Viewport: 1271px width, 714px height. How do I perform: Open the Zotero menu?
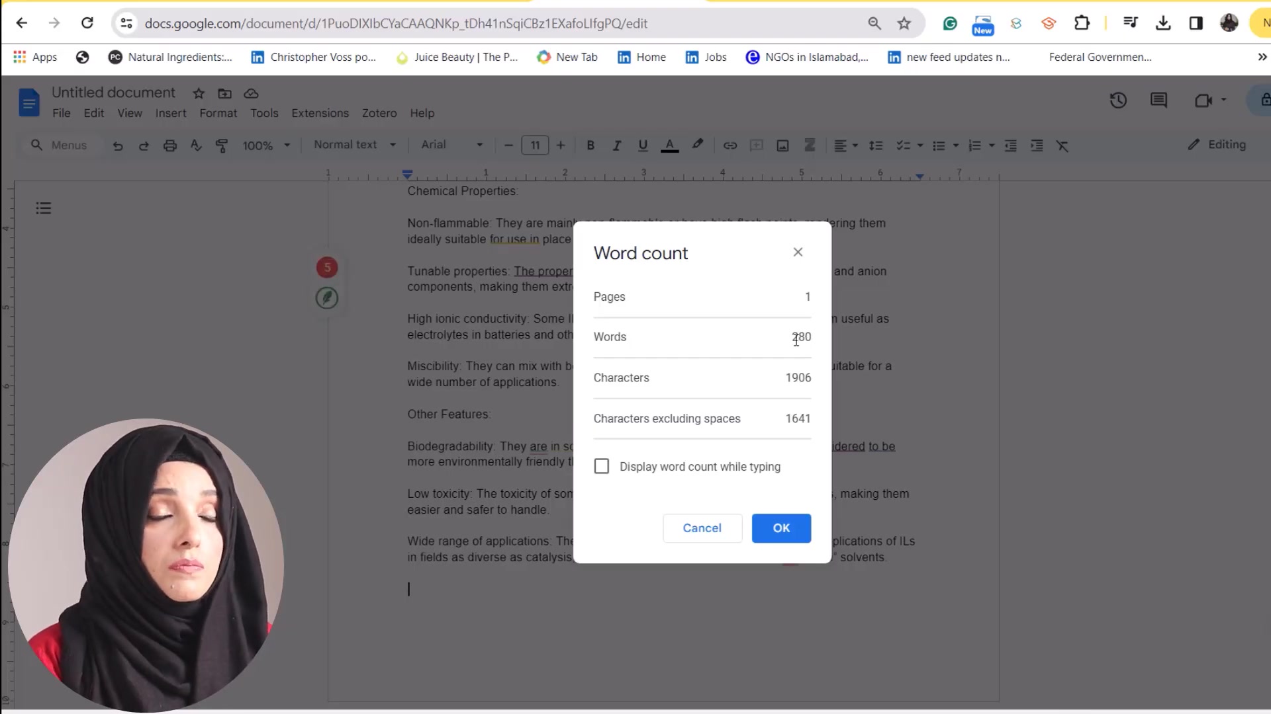click(x=379, y=113)
